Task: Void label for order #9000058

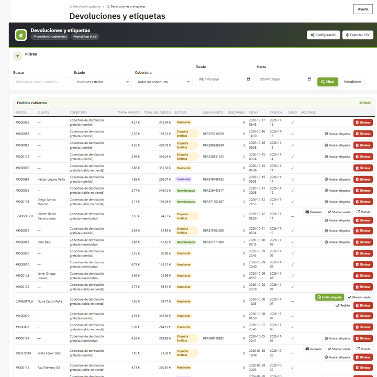Action: 337,134
